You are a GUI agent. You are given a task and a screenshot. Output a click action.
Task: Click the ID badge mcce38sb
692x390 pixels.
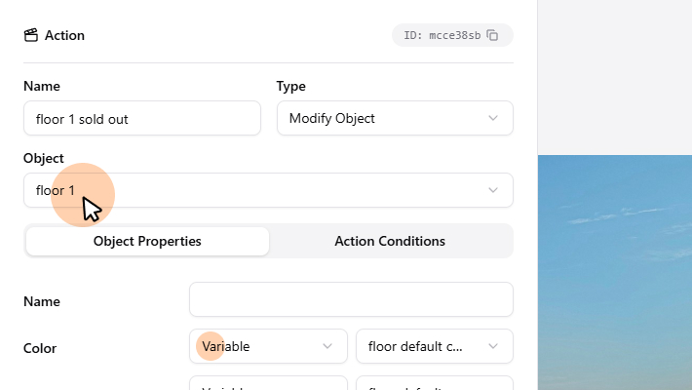click(x=442, y=35)
